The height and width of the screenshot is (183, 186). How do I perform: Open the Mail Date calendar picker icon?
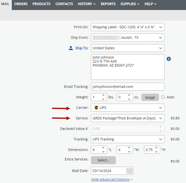(x=129, y=171)
